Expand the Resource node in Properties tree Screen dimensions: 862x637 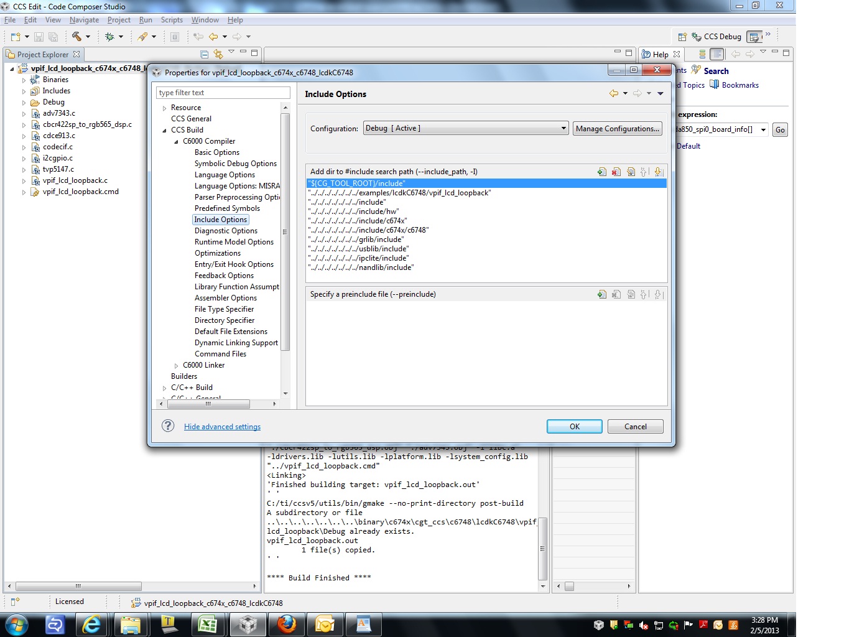tap(165, 108)
